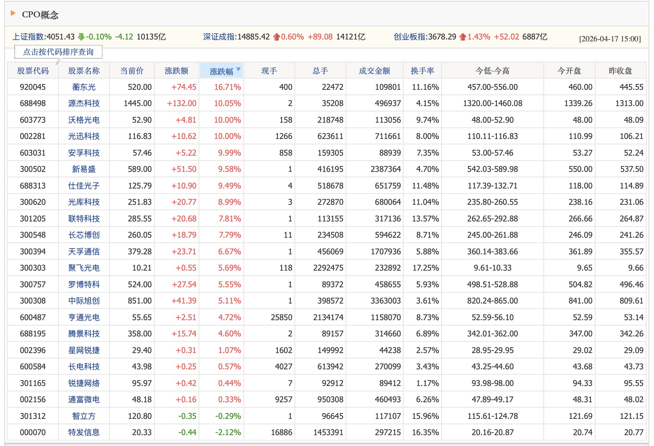This screenshot has height=446, width=654.
Task: Click the 上证指数 index label
Action: [29, 37]
